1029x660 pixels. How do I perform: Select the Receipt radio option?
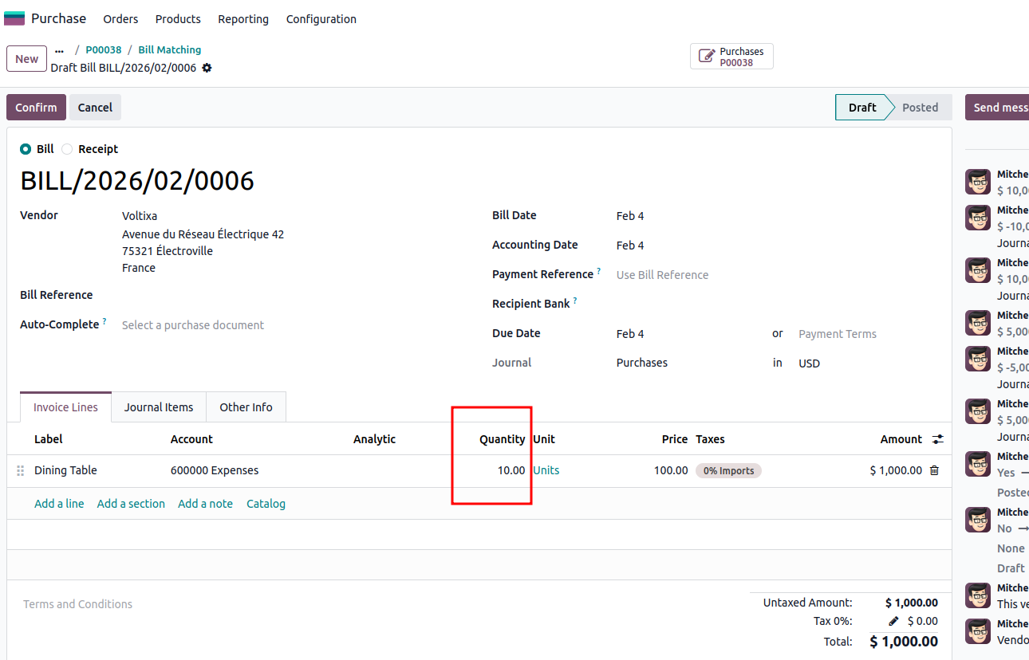click(x=68, y=149)
